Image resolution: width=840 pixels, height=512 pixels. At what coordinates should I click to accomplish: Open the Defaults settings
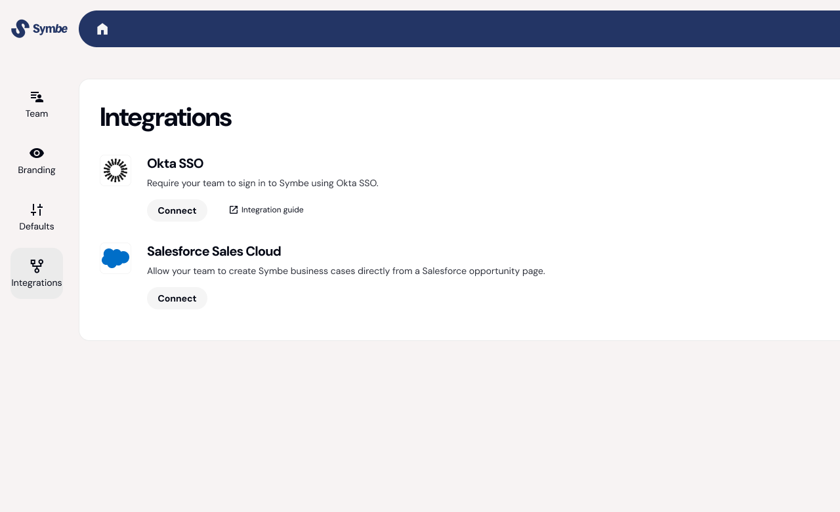coord(37,217)
